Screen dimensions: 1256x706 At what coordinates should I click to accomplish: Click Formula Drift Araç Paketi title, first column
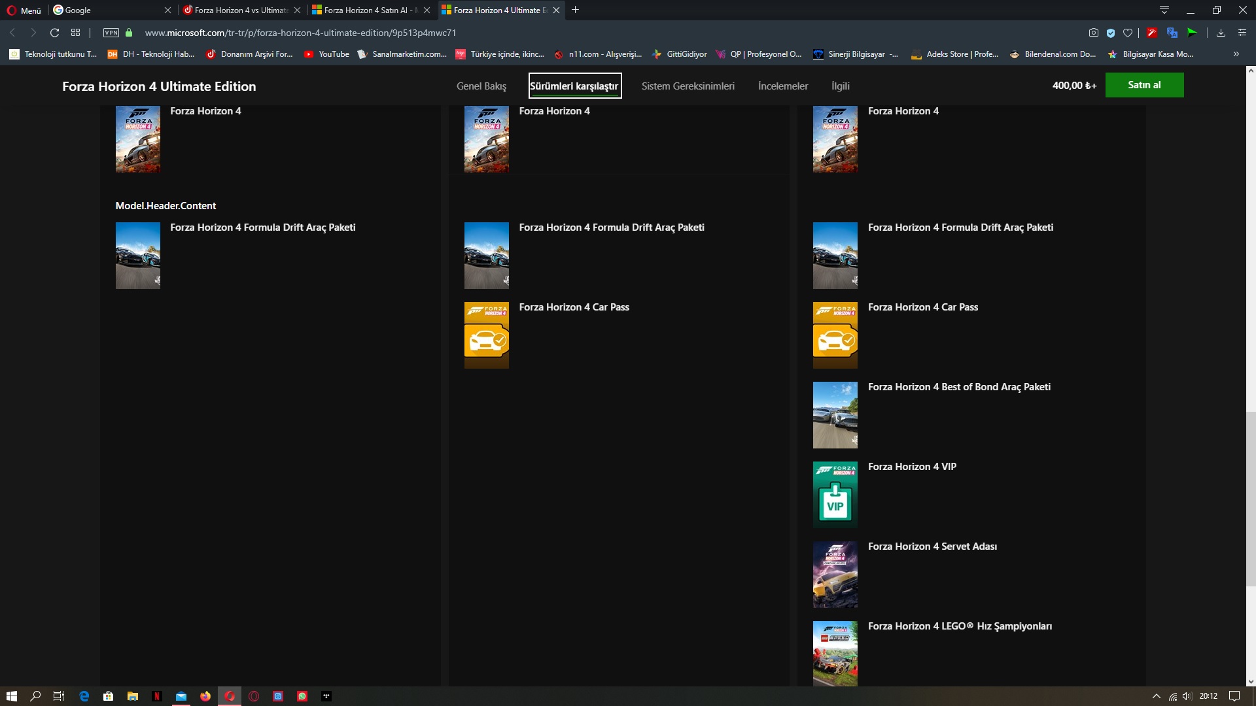click(262, 227)
